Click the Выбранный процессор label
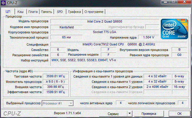 tap(24, 103)
